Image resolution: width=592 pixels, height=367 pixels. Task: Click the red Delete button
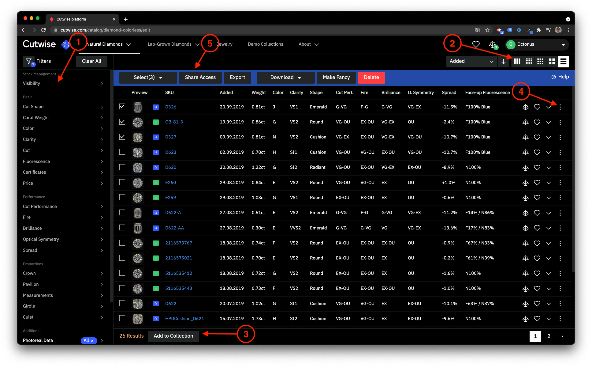[x=371, y=78]
